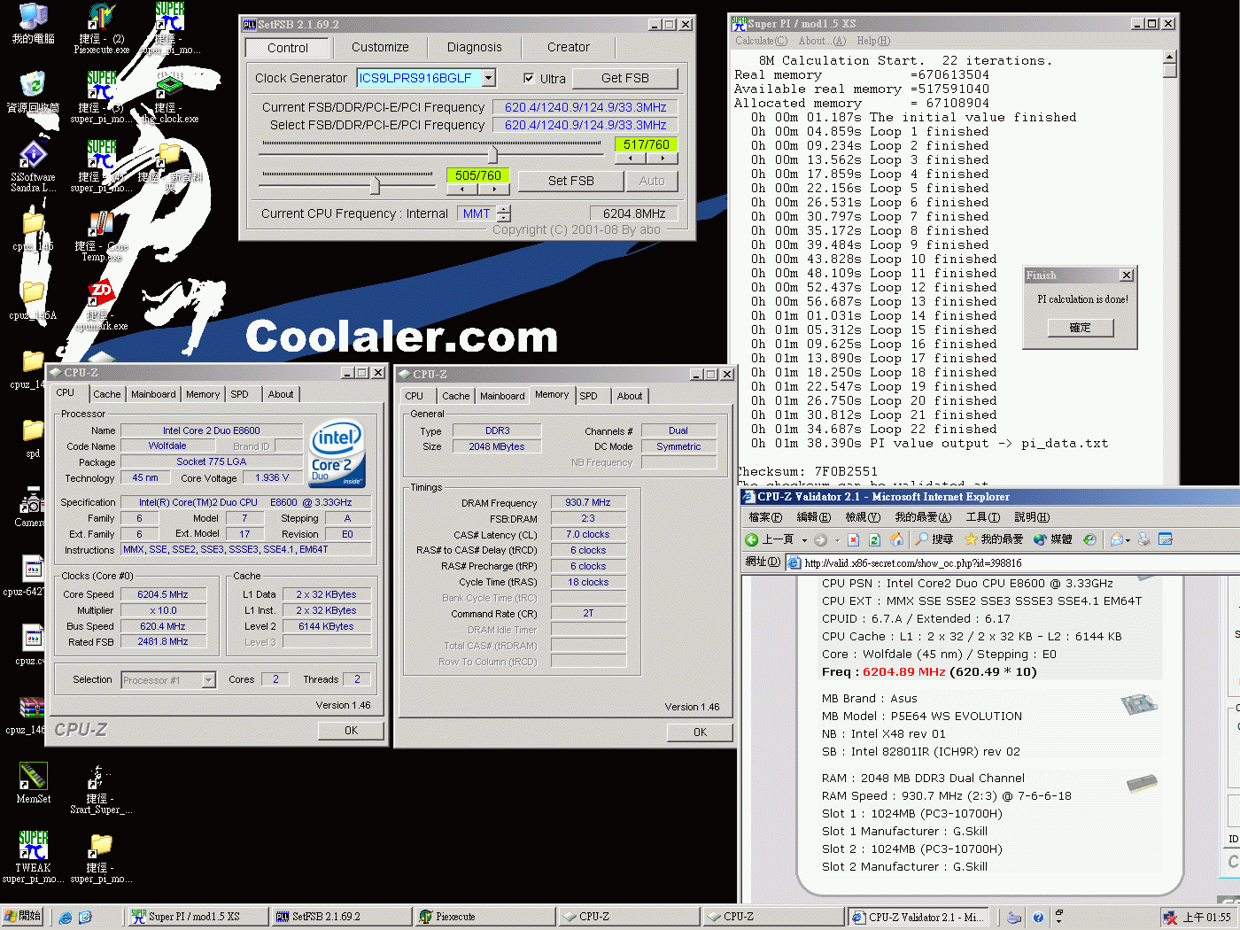Toggle the Ultra checkbox in SetFSB

[529, 78]
